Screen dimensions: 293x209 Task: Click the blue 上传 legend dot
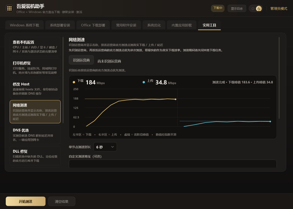coord(144,82)
